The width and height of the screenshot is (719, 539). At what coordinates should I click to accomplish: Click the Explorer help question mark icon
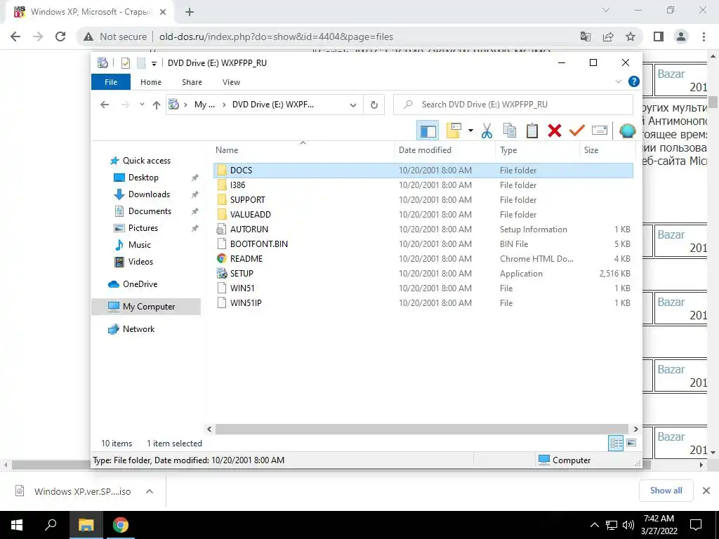pos(634,81)
